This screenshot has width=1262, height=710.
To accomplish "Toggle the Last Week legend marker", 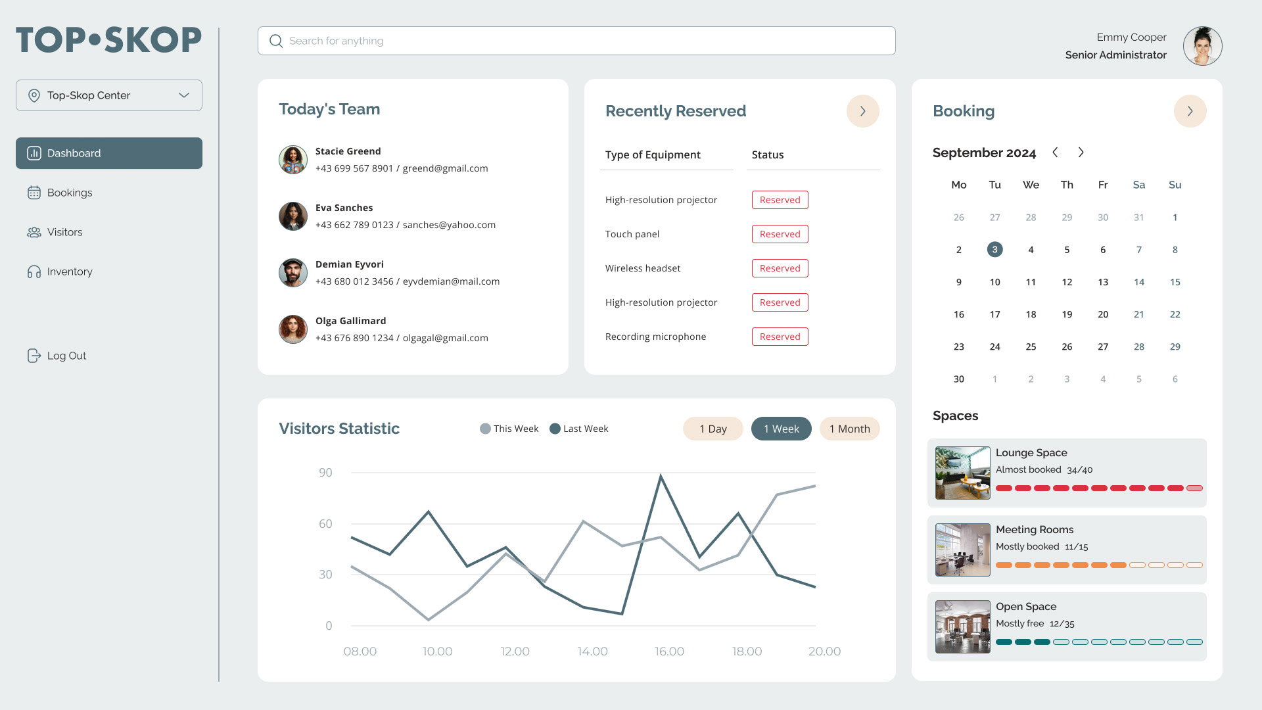I will pos(555,429).
